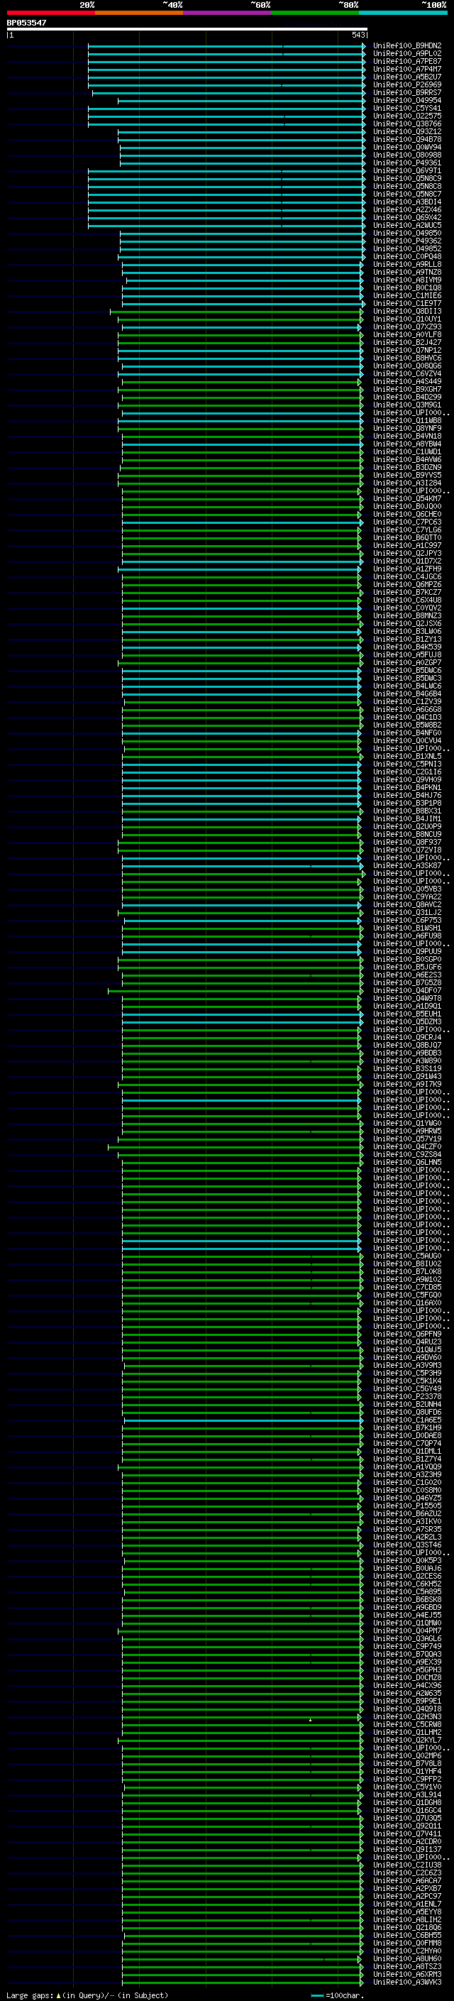Select the UniRef100_Q0K5P3 label

[x=406, y=1561]
